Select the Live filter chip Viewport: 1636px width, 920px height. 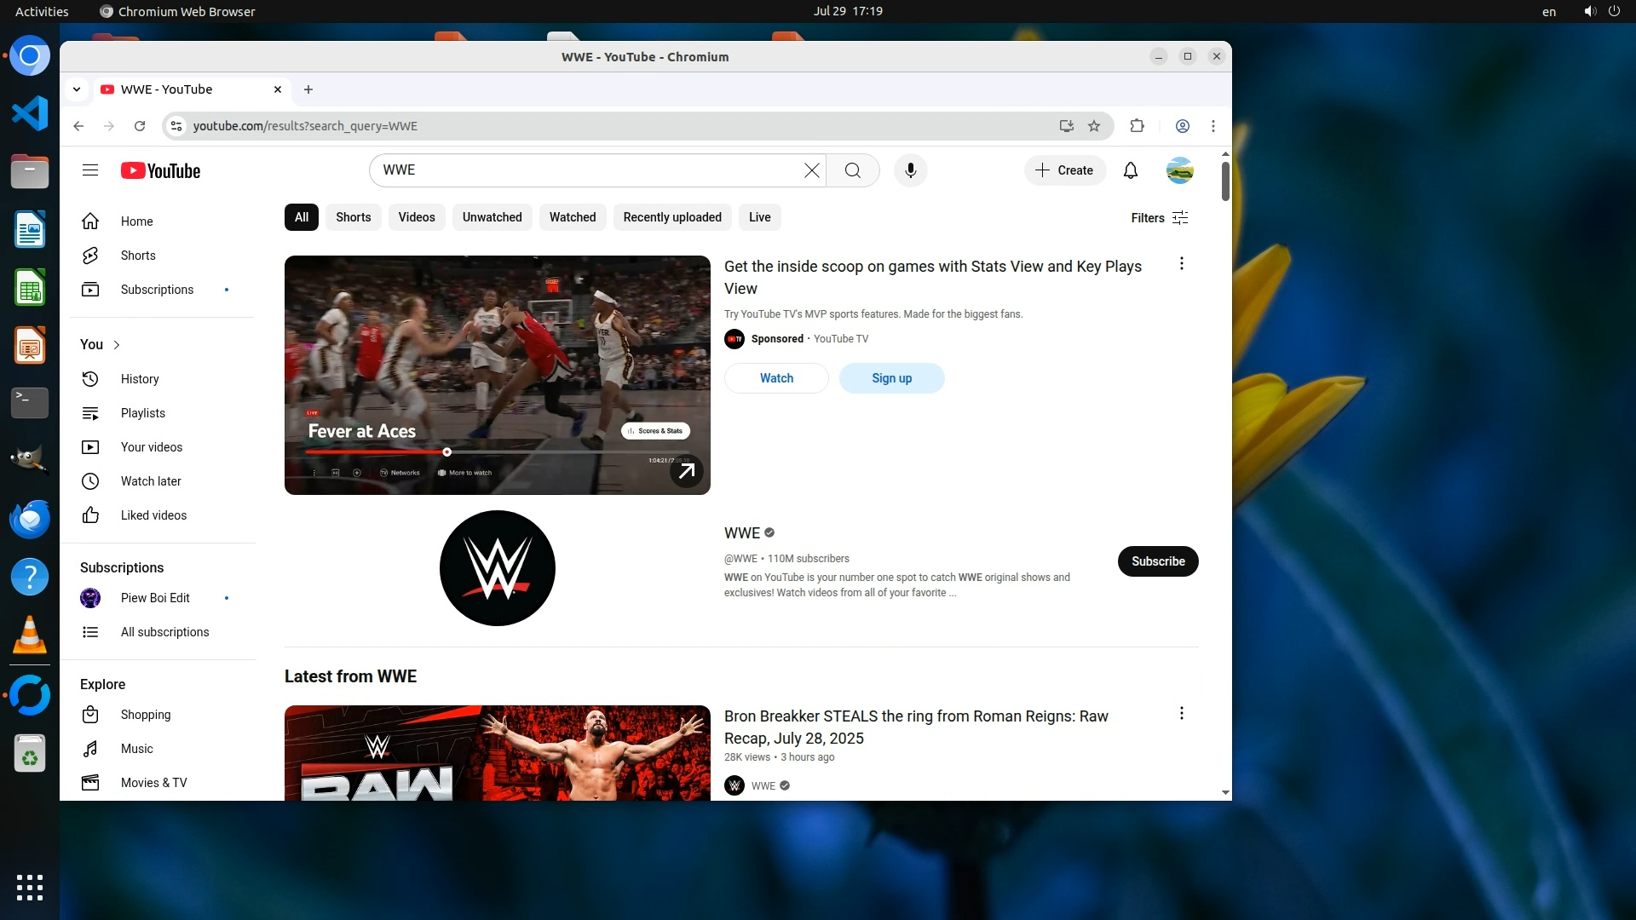point(759,217)
